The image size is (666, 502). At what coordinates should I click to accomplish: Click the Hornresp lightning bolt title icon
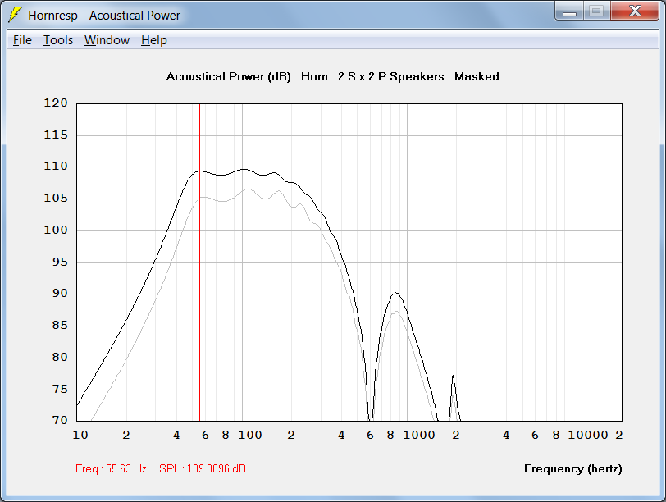pyautogui.click(x=16, y=15)
